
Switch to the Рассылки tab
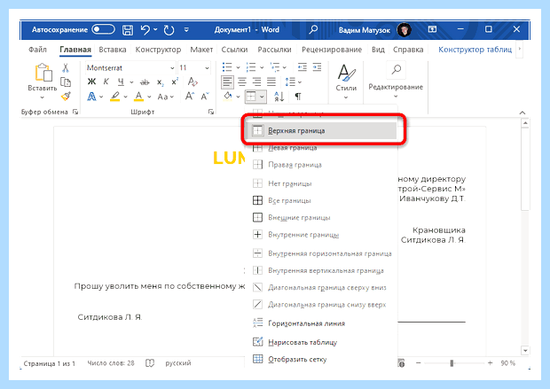click(x=274, y=50)
